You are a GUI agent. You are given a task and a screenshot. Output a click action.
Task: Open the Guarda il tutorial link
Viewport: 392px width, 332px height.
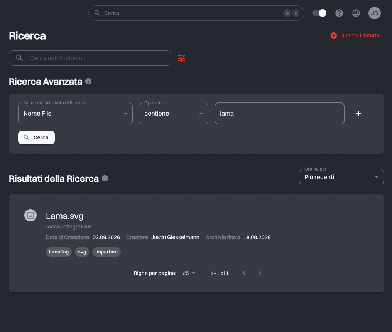tap(360, 35)
